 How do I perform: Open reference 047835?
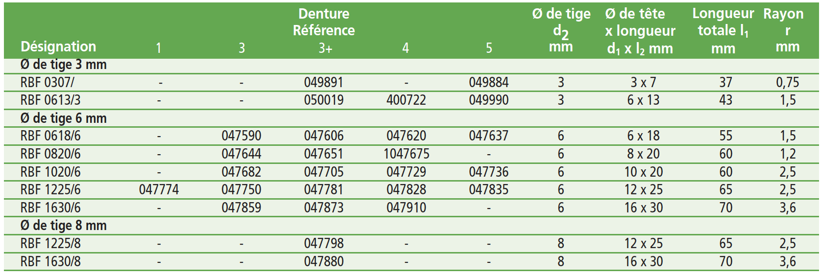[488, 190]
